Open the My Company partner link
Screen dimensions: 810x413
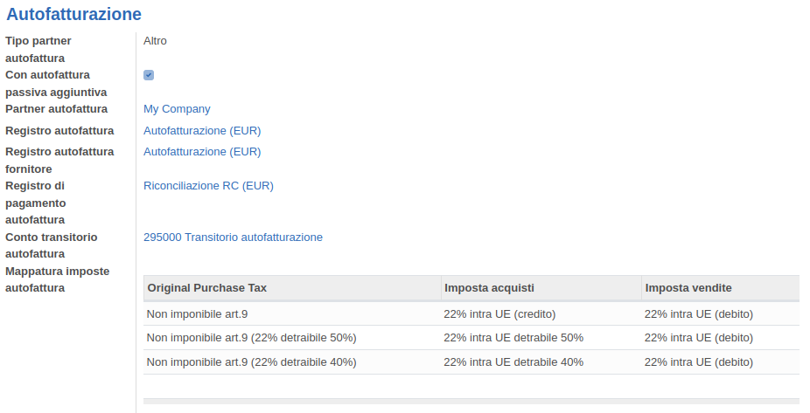pos(177,109)
